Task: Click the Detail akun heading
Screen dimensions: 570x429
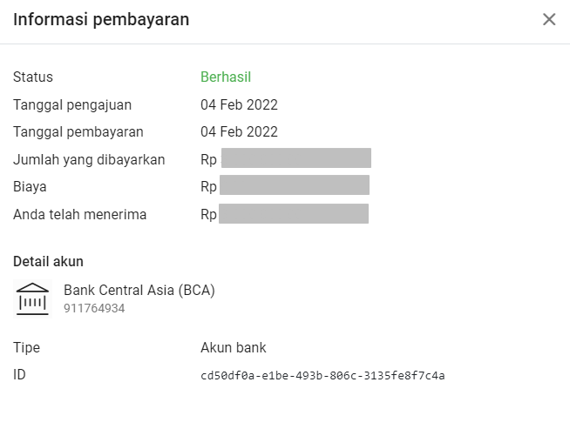Action: [x=48, y=262]
